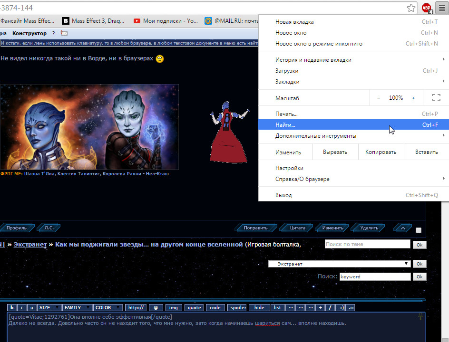Insert spoiler tag with spoiler button
The height and width of the screenshot is (342, 449).
click(237, 308)
